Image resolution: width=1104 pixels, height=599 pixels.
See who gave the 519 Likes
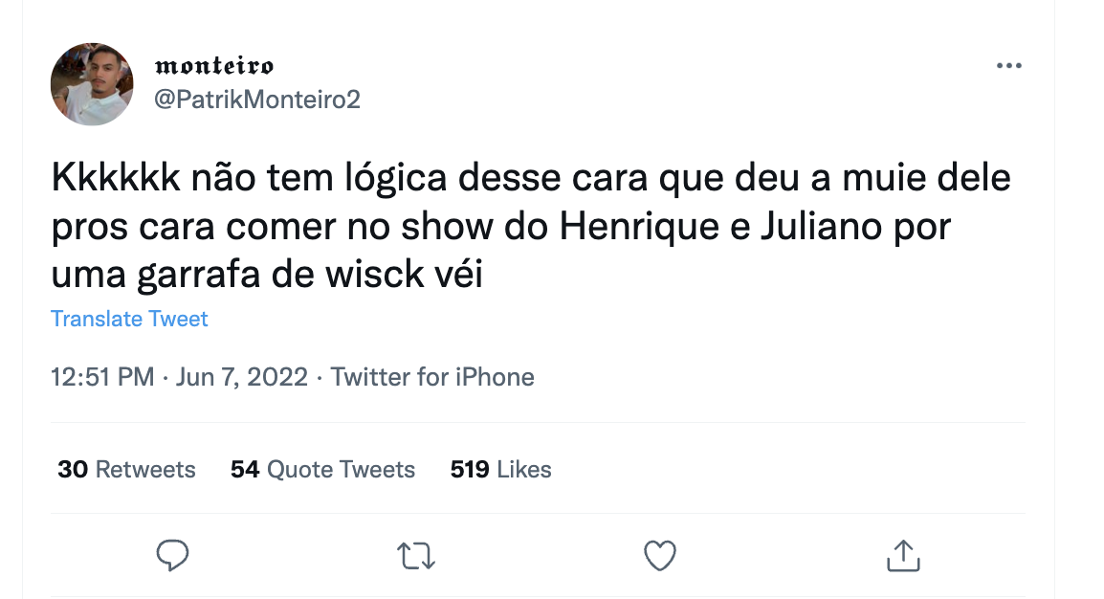pos(500,470)
